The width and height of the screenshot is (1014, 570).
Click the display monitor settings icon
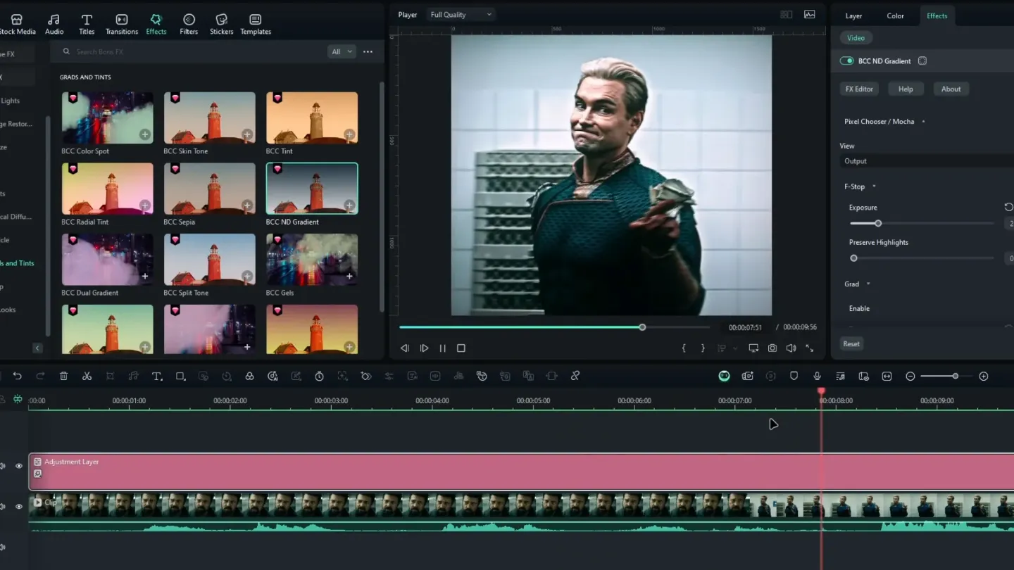[x=753, y=348]
